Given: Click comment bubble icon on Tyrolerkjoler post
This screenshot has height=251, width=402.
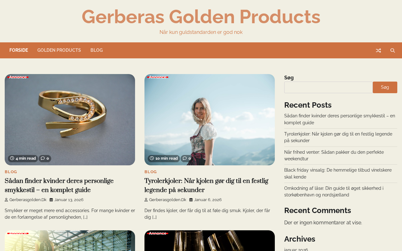Looking at the screenshot, I should (185, 158).
